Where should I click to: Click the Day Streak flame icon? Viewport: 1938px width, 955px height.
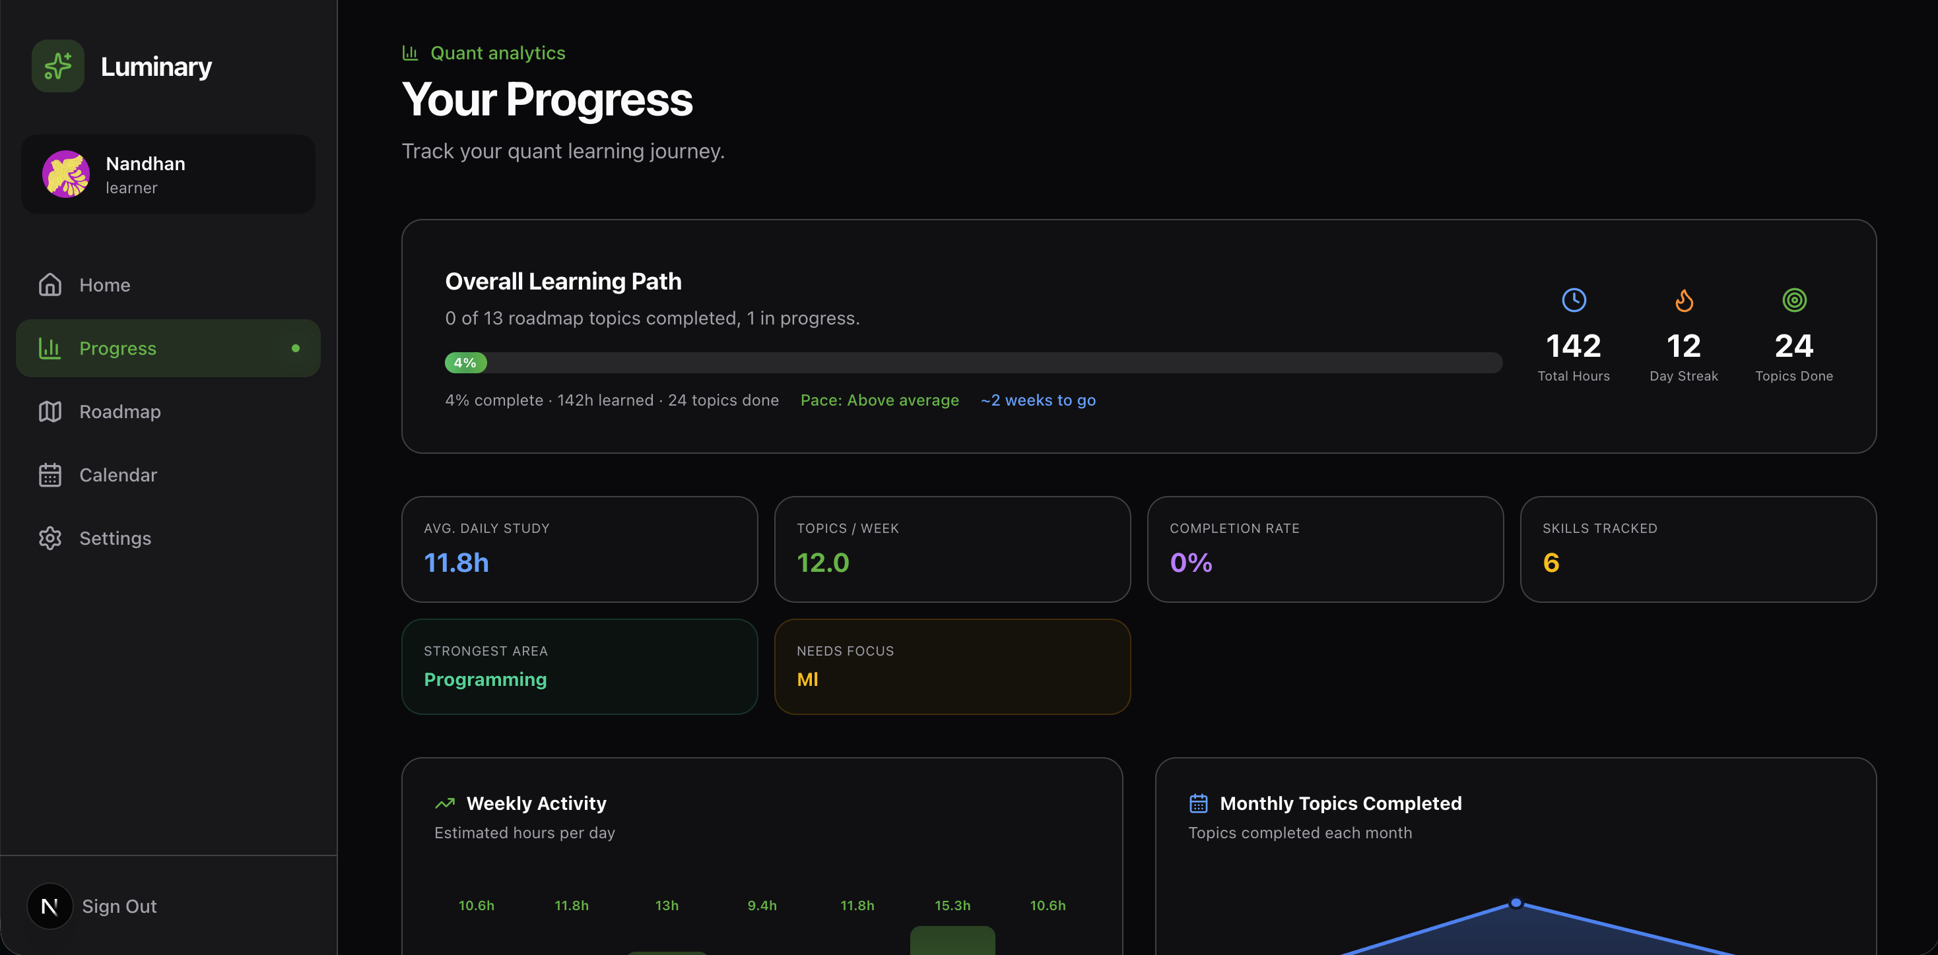click(x=1684, y=300)
